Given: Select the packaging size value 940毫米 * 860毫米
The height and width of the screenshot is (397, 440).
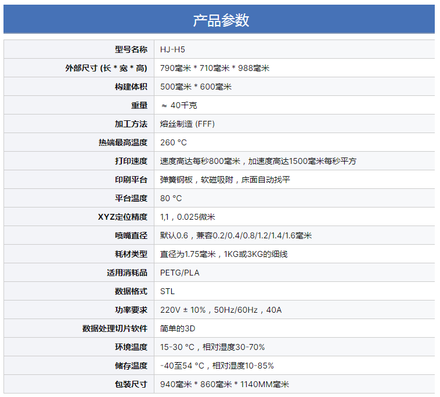Looking at the screenshot, I should (x=224, y=384).
